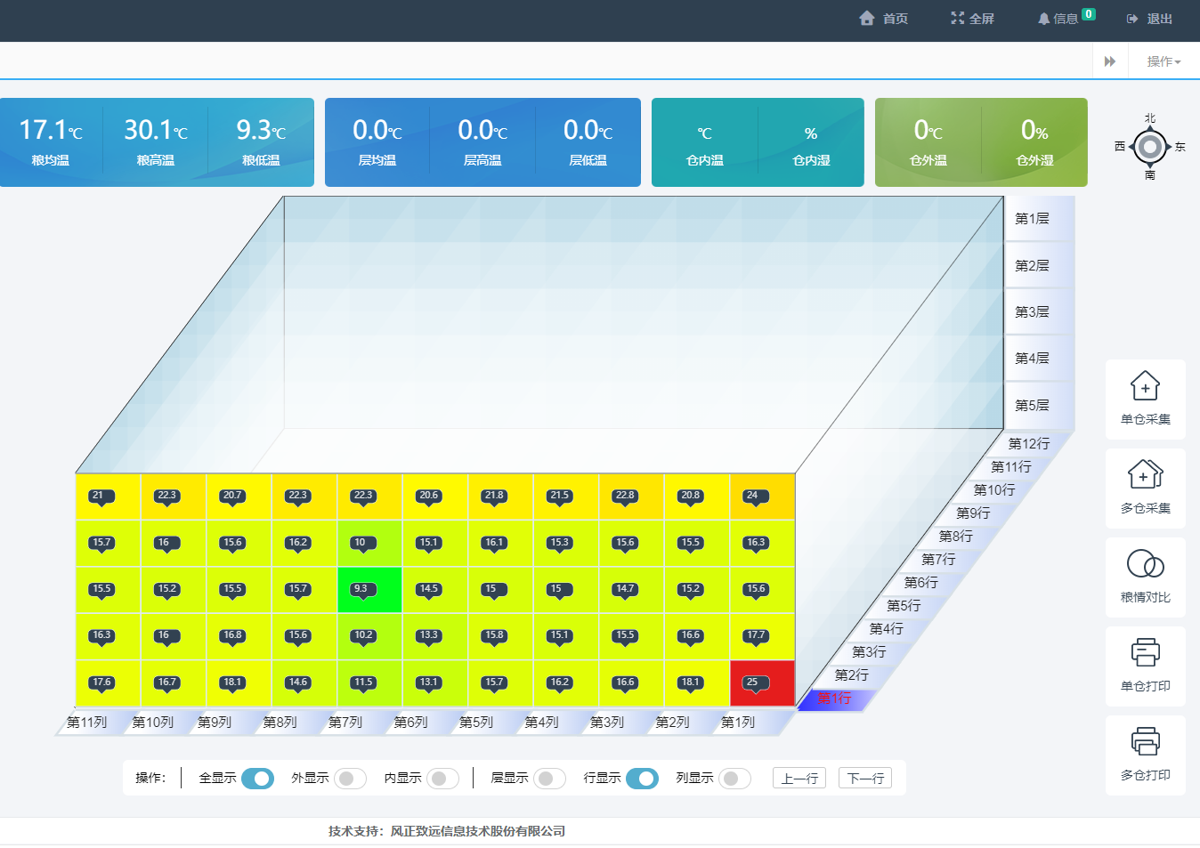Click the red 25 temperature cell
Viewport: 1200px width, 848px height.
762,683
